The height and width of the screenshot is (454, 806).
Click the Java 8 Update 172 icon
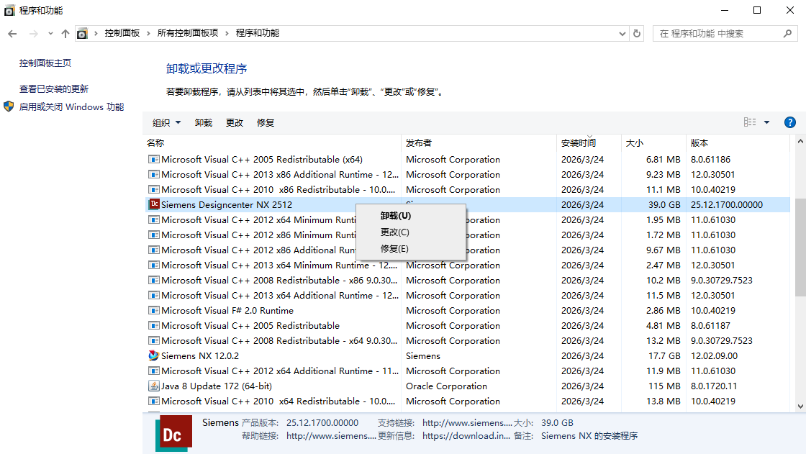[154, 386]
